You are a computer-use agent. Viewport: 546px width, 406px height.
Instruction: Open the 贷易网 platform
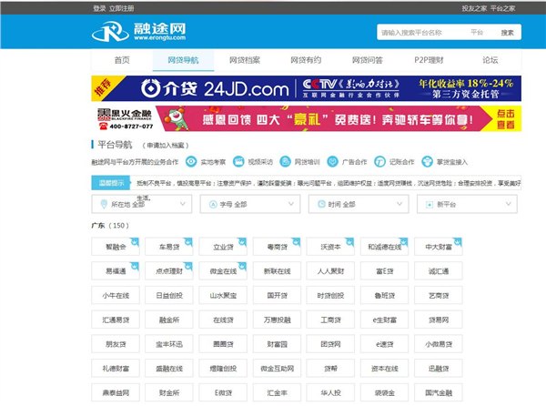click(x=439, y=320)
